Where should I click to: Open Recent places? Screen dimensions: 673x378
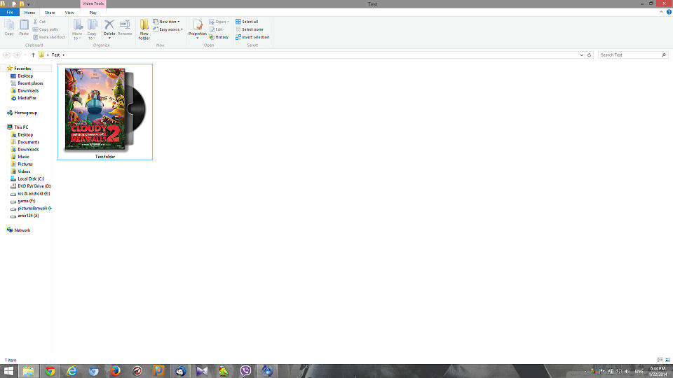30,83
